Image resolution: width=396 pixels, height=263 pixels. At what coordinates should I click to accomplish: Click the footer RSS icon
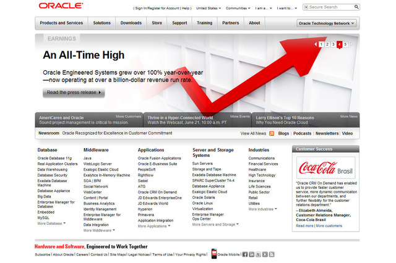(x=272, y=254)
